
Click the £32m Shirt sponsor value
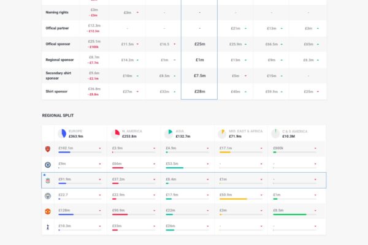[x=164, y=92]
